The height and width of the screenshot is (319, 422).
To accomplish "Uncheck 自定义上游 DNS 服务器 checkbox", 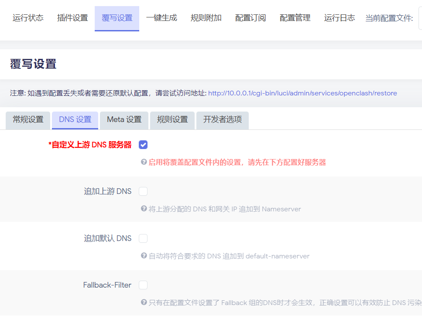I will coord(143,145).
